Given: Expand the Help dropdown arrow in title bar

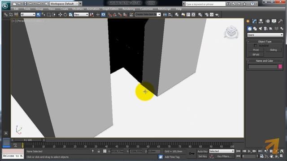Looking at the screenshot, I should pos(257,4).
